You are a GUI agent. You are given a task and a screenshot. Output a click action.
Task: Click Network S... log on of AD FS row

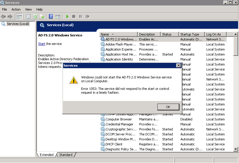coord(215,39)
